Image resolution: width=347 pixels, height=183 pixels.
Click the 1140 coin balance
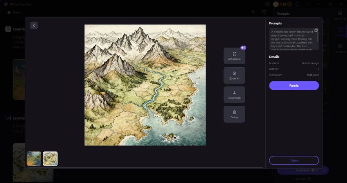coord(282,4)
